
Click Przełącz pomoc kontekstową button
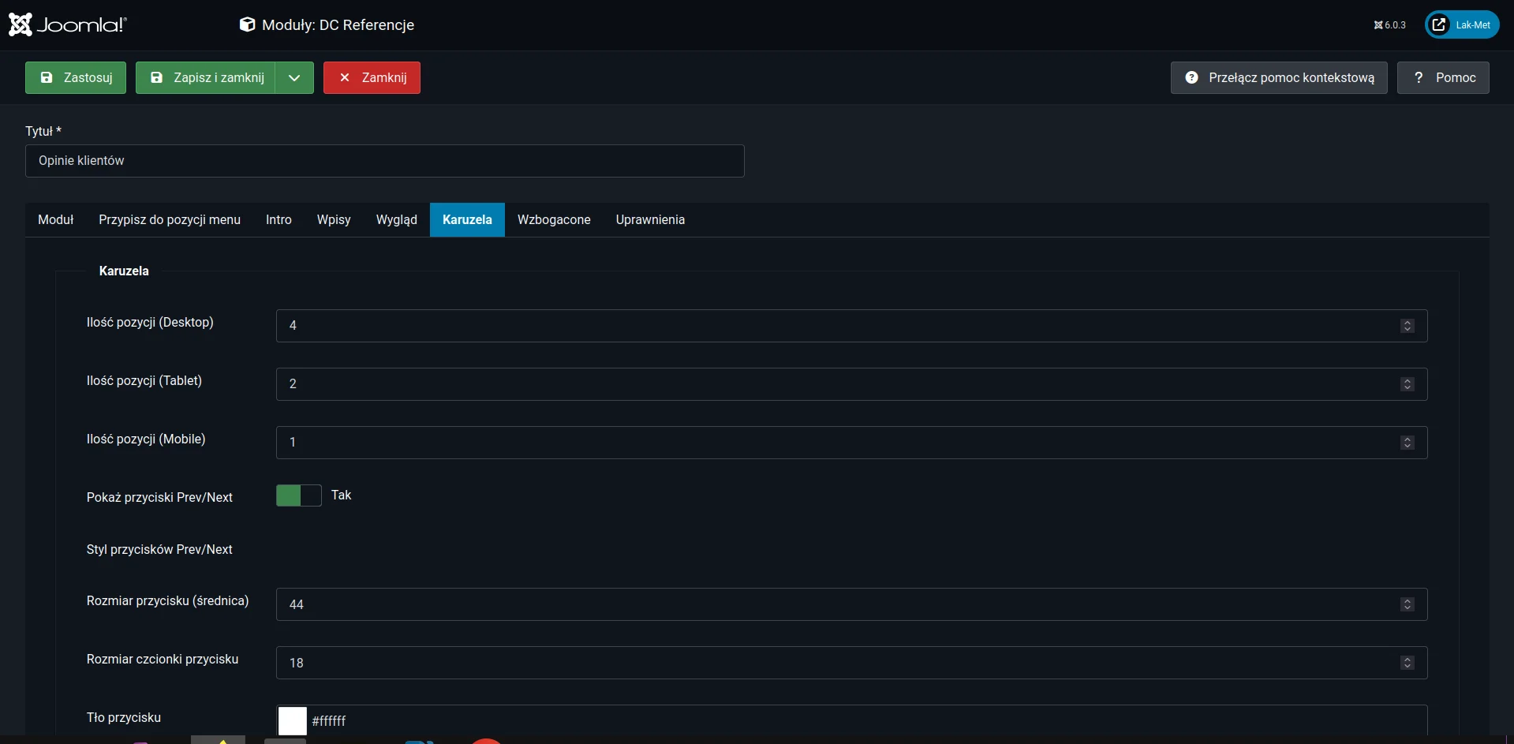tap(1278, 77)
